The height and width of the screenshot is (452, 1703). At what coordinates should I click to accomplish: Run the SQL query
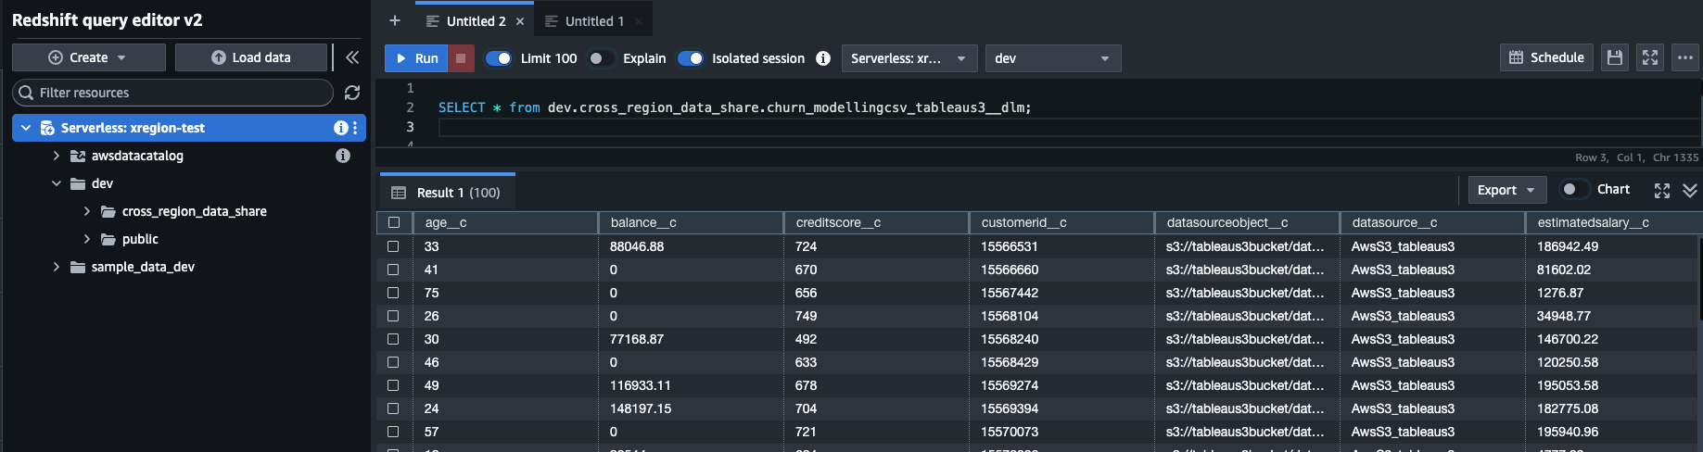[417, 58]
